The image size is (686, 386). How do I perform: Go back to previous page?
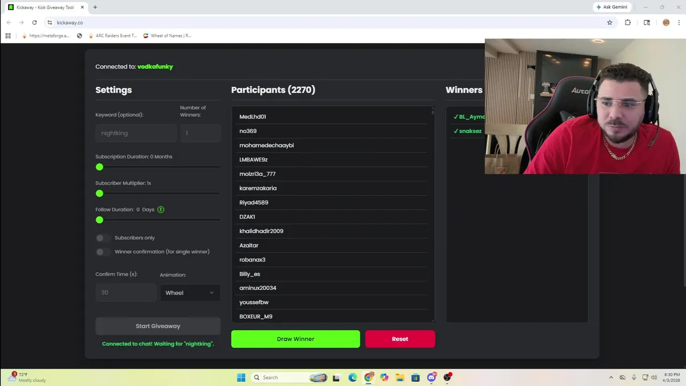(x=9, y=23)
